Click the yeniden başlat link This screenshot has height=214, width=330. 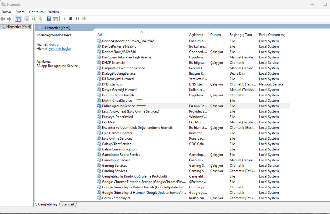60,49
